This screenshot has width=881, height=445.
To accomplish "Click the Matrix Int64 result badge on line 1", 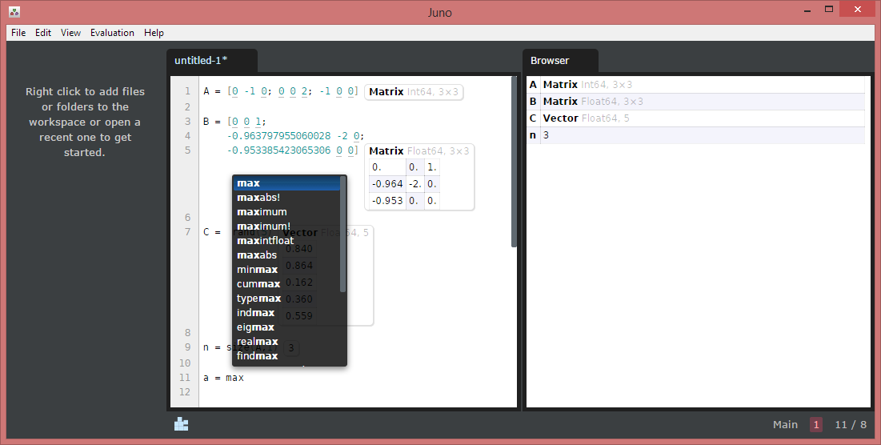I will point(414,91).
